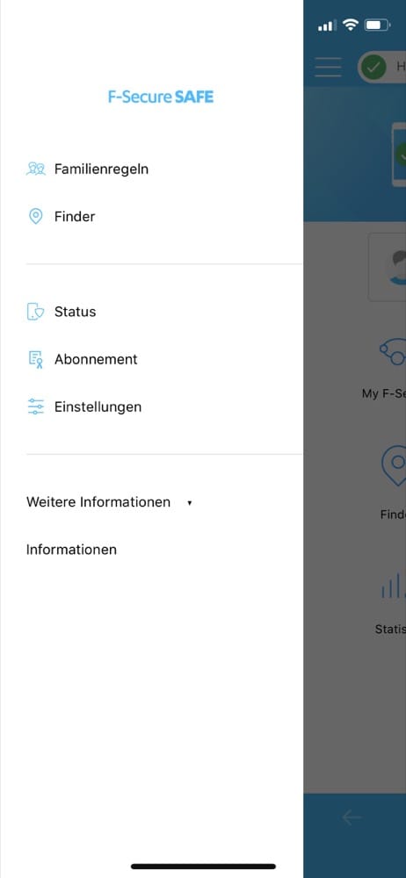Expand the Weitere Informationen arrow

click(190, 503)
